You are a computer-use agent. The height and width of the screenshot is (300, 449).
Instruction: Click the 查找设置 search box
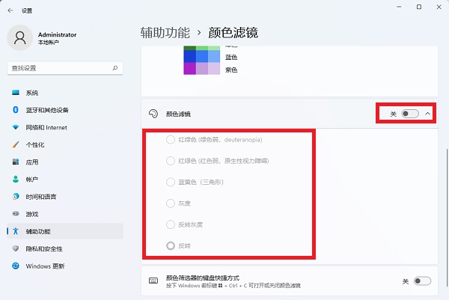click(x=60, y=67)
